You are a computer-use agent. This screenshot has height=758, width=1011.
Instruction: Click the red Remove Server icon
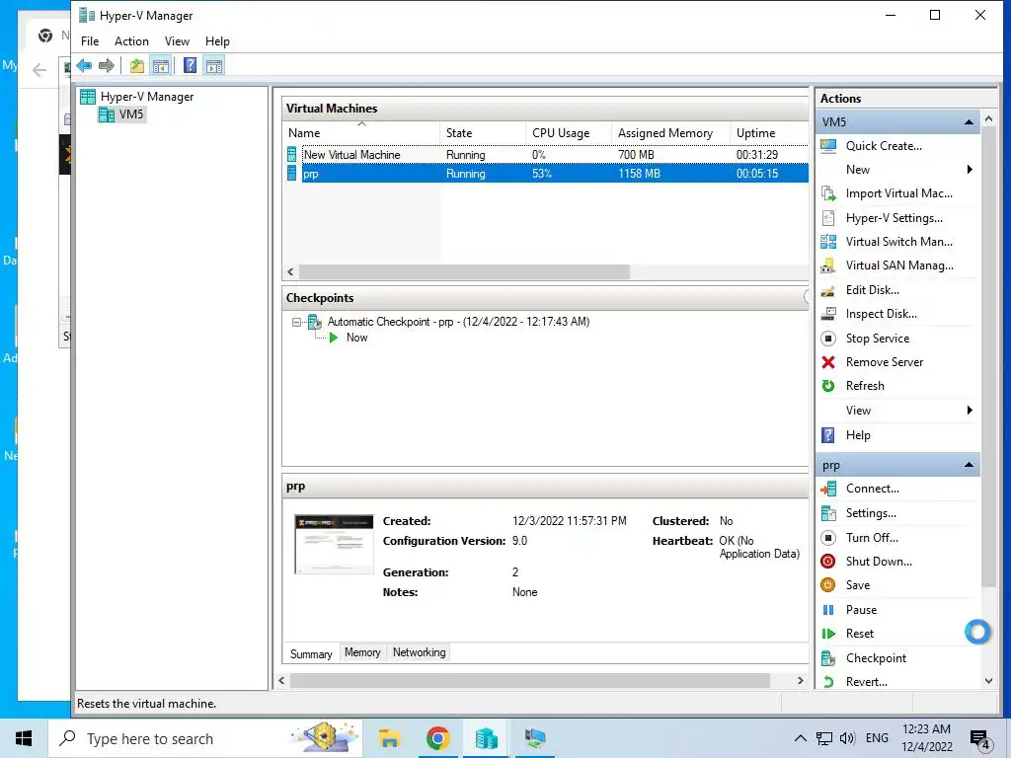click(x=828, y=362)
